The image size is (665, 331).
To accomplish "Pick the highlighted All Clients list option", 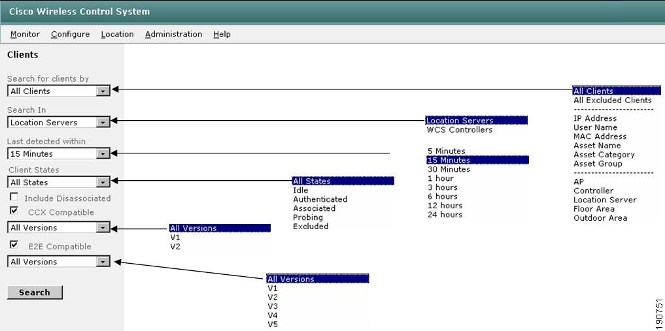I will pyautogui.click(x=617, y=91).
